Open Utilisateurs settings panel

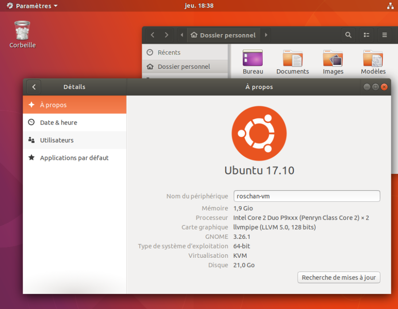(75, 140)
